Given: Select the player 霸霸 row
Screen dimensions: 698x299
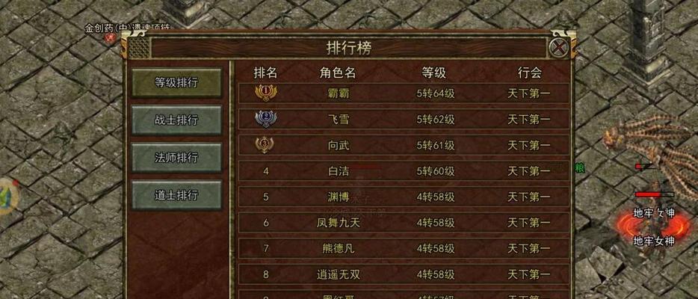Looking at the screenshot, I should (404, 93).
